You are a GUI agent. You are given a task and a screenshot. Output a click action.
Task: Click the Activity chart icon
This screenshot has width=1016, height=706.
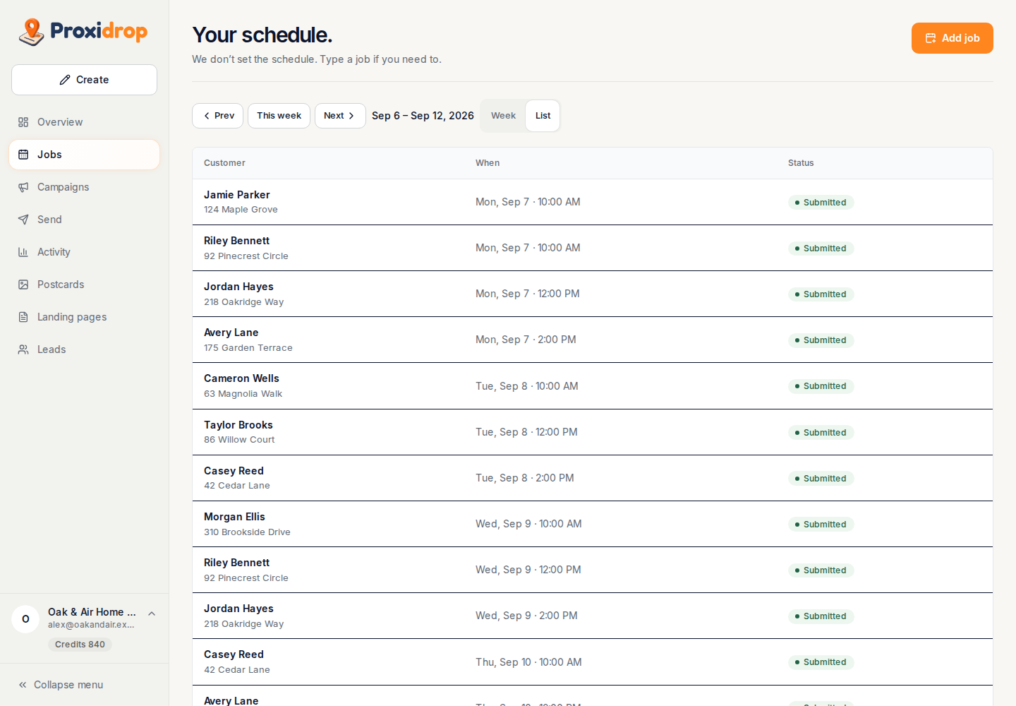[x=23, y=252]
